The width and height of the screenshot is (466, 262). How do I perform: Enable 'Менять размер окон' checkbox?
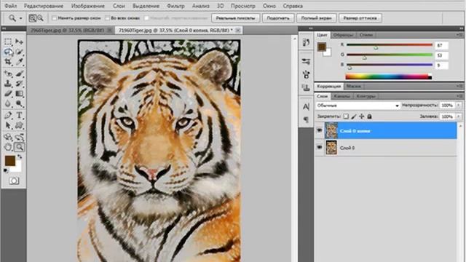click(x=54, y=18)
